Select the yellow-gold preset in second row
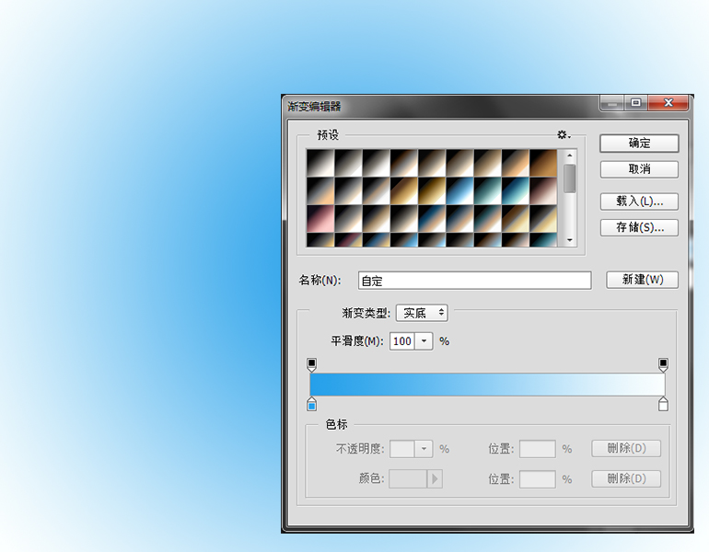The image size is (709, 552). tap(431, 191)
